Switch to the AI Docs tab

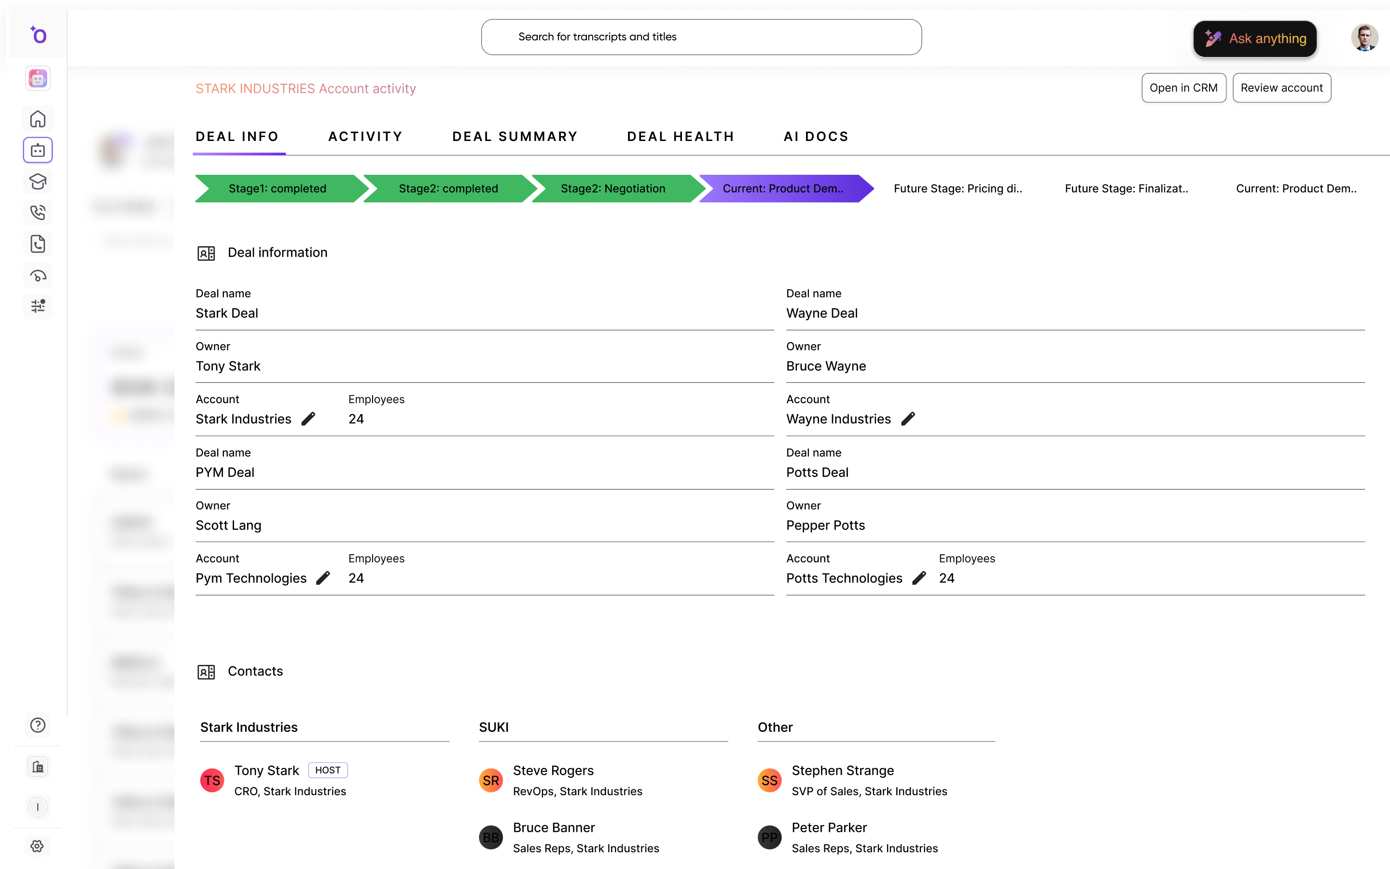(x=816, y=136)
